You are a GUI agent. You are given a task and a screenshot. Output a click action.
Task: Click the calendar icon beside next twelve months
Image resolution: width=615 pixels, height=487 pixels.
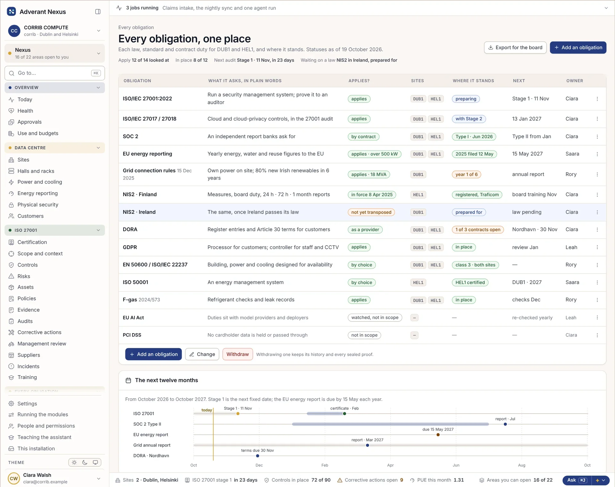pos(129,380)
